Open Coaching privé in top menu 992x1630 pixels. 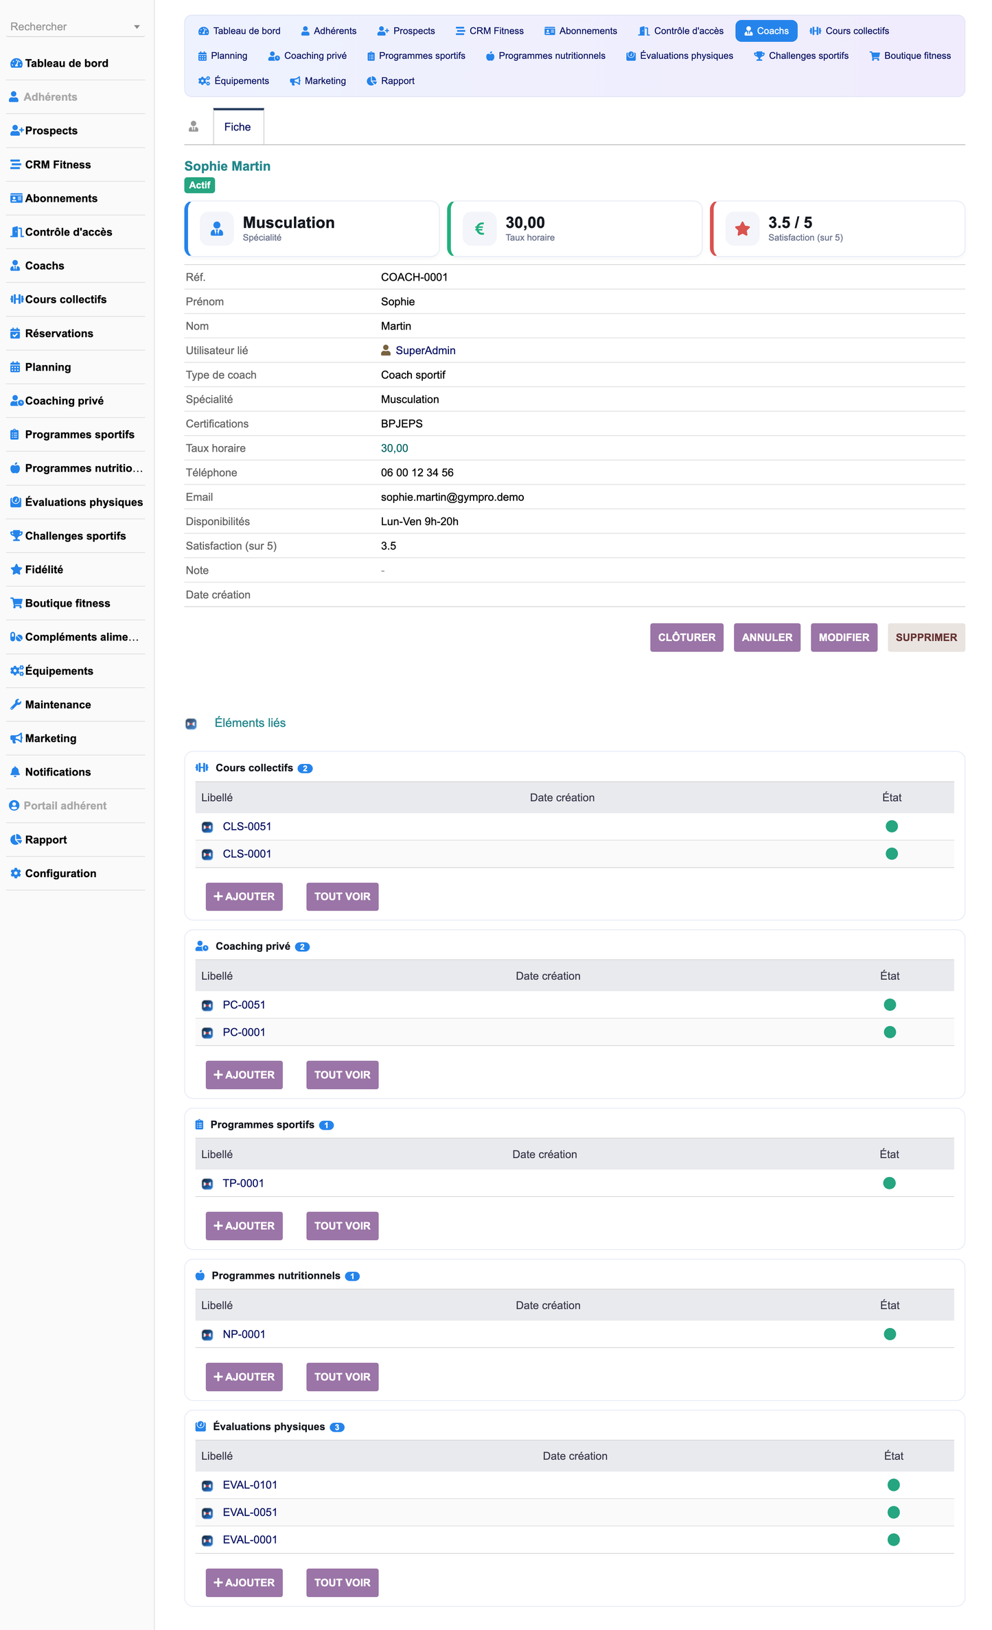coord(308,56)
